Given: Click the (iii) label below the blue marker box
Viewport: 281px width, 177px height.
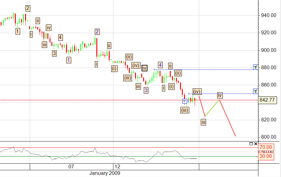Looking at the screenshot, I should coord(185,110).
